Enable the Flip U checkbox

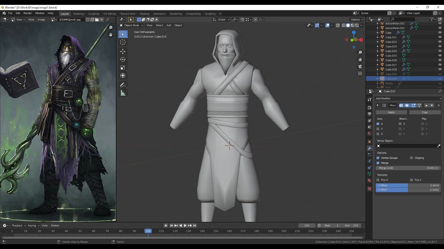coord(378,180)
